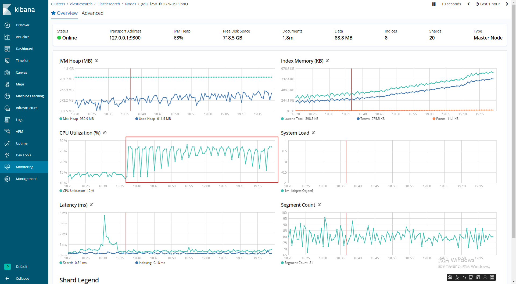Open the Discover compass icon
The height and width of the screenshot is (284, 516).
7,25
